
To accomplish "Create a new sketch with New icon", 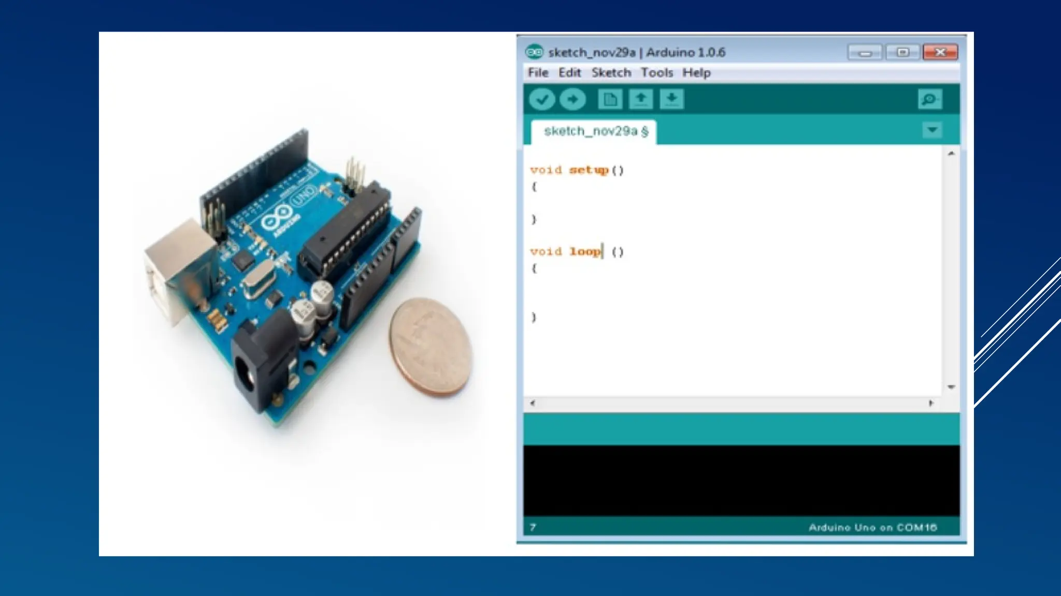I will click(610, 99).
